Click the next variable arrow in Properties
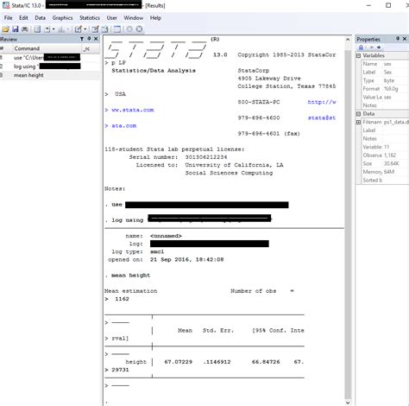Image resolution: width=409 pixels, height=406 pixels. 379,48
